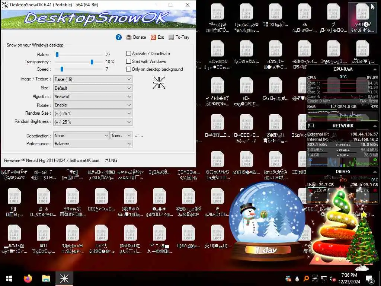
Task: Expand the Algorithm dropdown set to Snowfall
Action: click(93, 96)
